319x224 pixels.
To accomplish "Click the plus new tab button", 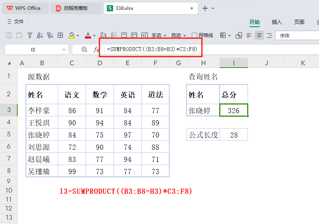I will point(205,8).
